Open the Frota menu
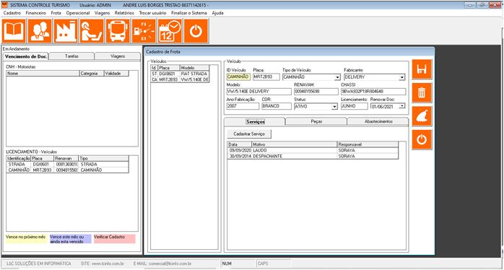 [56, 13]
